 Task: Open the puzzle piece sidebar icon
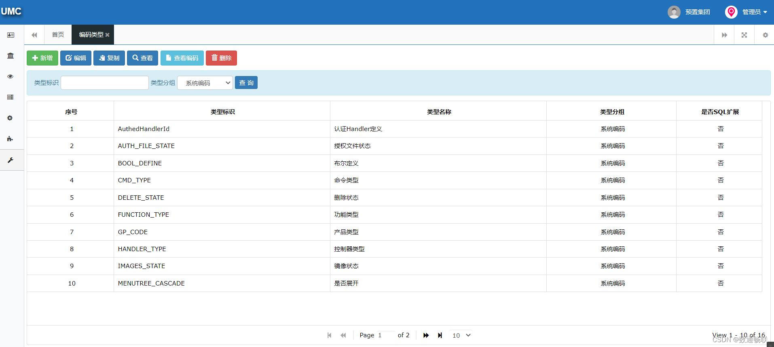coord(11,139)
